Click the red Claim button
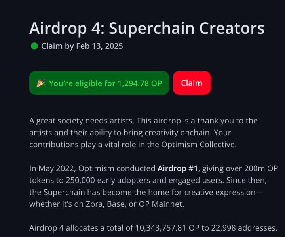This screenshot has height=237, width=285. [x=192, y=83]
